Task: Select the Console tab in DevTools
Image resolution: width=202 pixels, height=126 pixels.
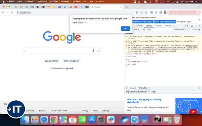Action: click(x=149, y=26)
